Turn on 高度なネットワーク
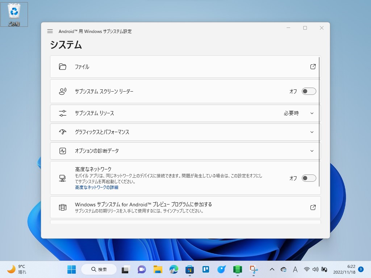The image size is (371, 278). [309, 178]
